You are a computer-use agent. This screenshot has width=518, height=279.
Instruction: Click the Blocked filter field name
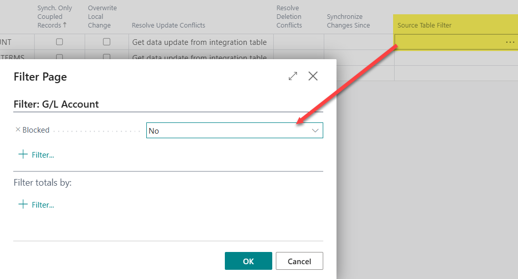[x=36, y=130]
